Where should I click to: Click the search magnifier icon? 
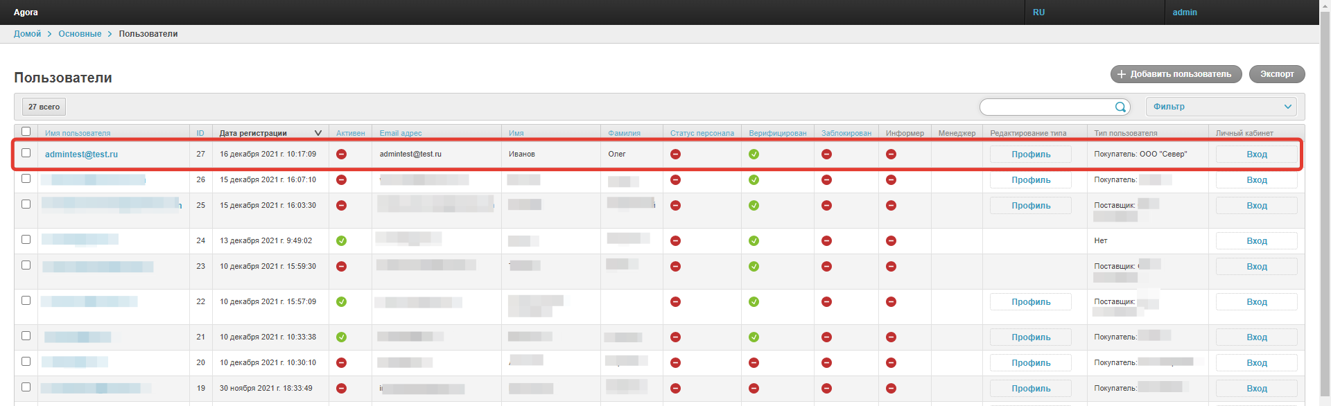tap(1120, 107)
